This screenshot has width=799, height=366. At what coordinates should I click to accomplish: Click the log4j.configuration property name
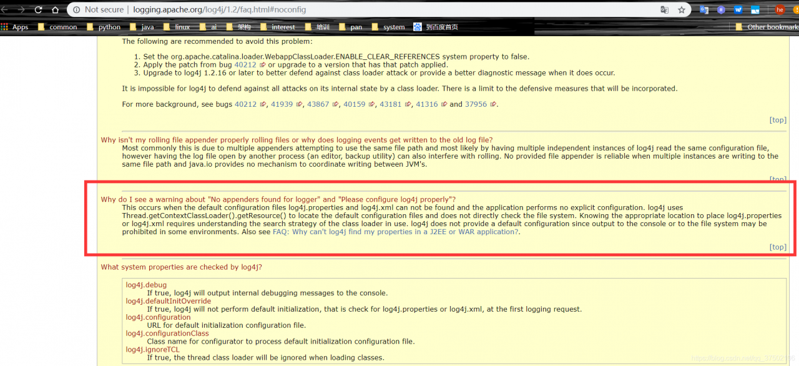coord(158,317)
